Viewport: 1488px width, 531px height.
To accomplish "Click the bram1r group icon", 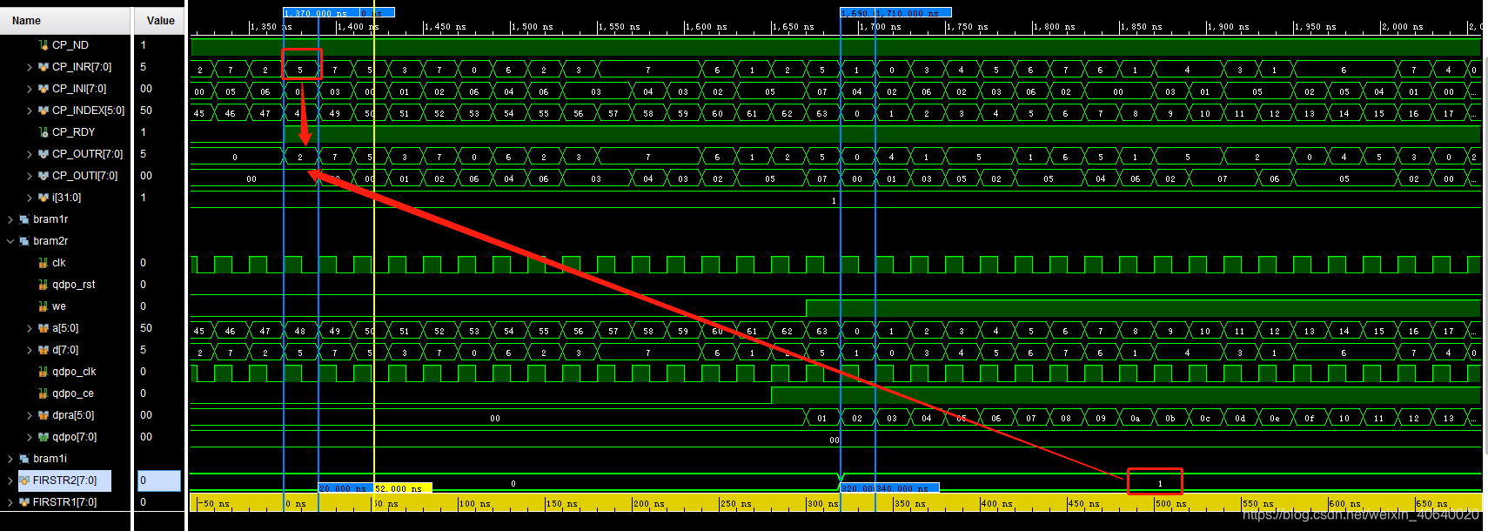I will [24, 219].
